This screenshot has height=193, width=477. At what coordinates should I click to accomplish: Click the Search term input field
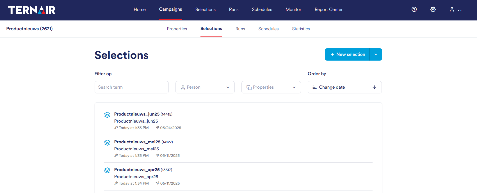131,87
